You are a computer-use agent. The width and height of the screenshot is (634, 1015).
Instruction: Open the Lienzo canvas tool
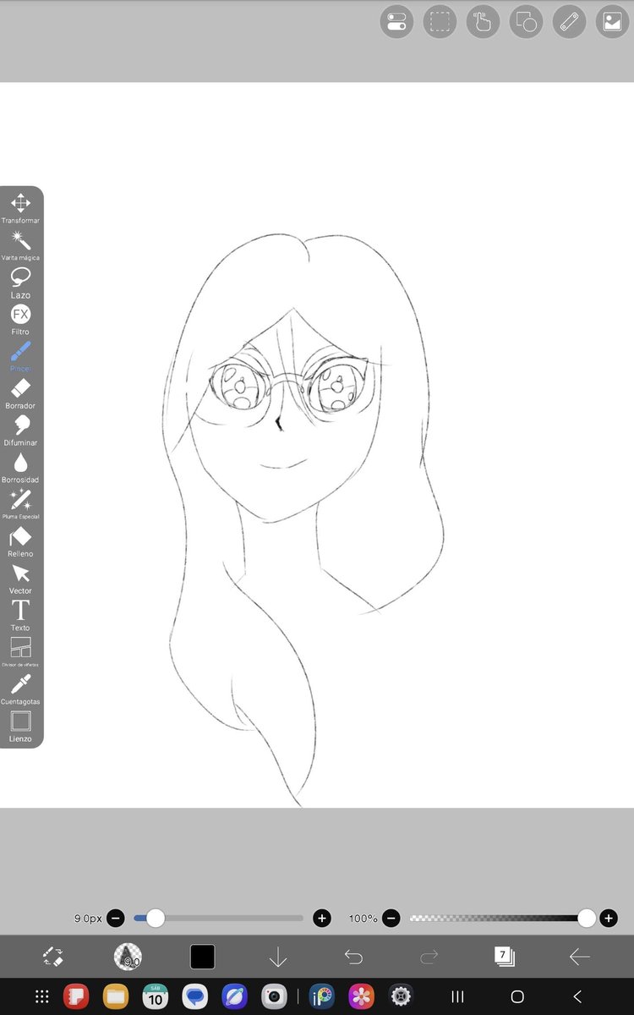20,727
